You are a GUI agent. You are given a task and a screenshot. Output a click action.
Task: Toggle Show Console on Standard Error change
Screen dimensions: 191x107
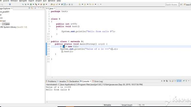point(180,81)
